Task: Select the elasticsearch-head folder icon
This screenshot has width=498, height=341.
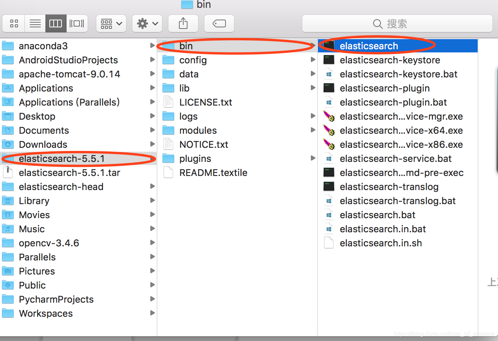Action: tap(8, 187)
